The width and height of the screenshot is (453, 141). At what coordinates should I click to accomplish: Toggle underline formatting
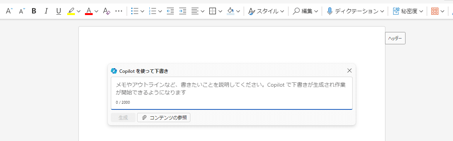(59, 11)
